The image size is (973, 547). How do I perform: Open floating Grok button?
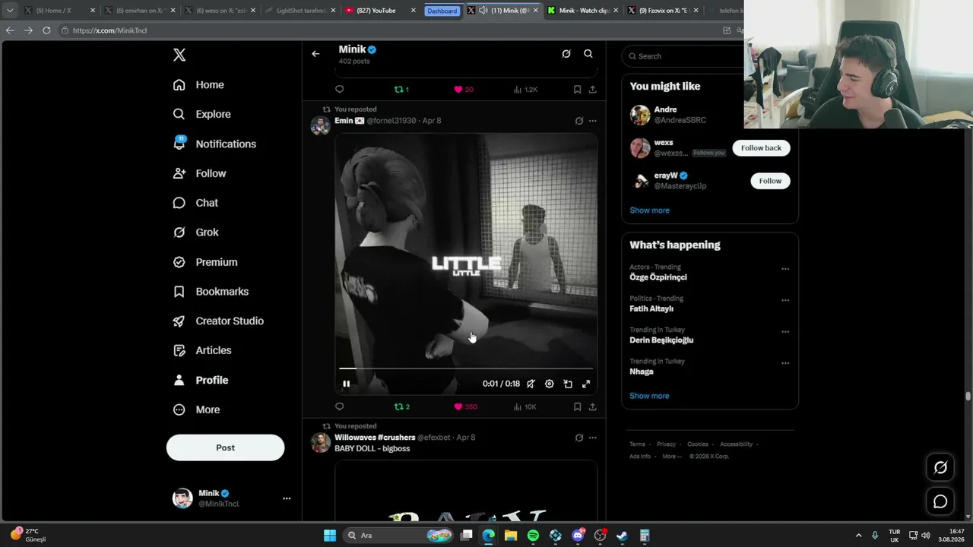940,468
